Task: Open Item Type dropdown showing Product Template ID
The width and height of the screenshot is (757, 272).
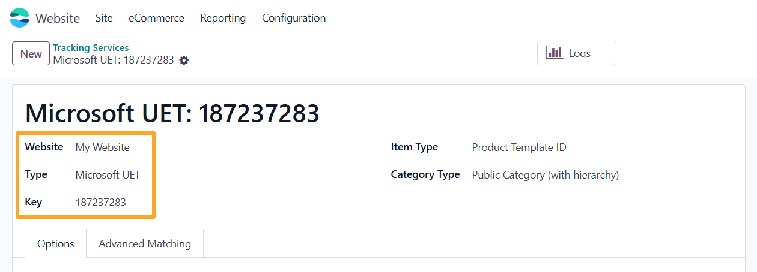Action: coord(519,147)
